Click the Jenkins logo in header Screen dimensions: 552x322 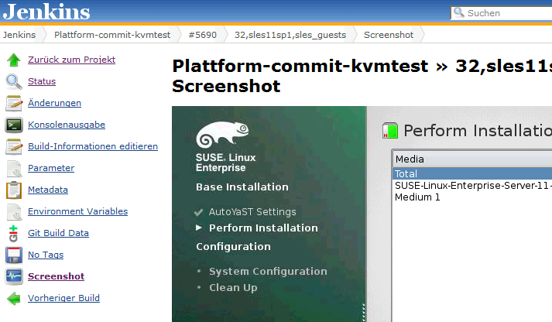coord(46,12)
